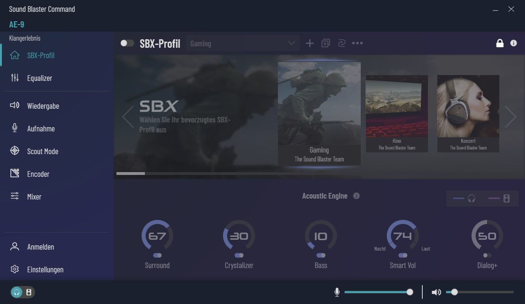Click the Dialog+ dial showing 50
This screenshot has height=304, width=525.
pyautogui.click(x=487, y=236)
